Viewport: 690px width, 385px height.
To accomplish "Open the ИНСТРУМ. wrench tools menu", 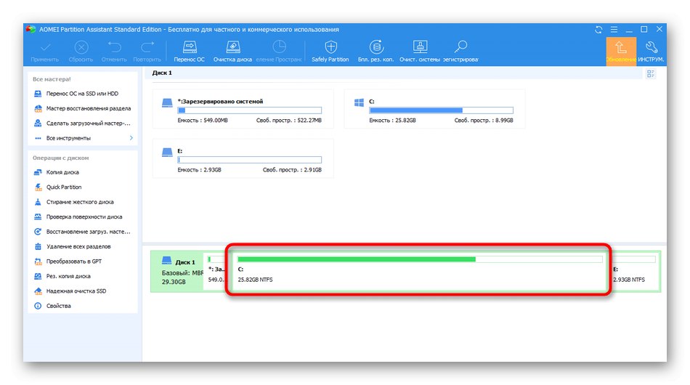I will tap(652, 52).
